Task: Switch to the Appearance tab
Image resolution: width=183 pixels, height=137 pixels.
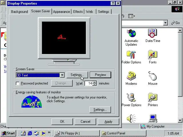Action: 61,12
